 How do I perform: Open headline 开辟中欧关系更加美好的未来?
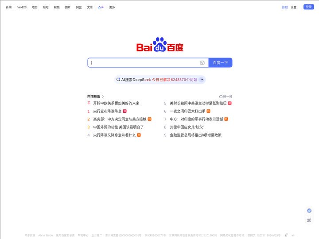(116, 103)
